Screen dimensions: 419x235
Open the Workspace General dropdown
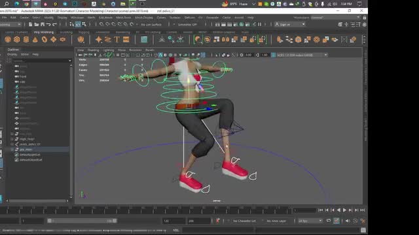click(335, 18)
